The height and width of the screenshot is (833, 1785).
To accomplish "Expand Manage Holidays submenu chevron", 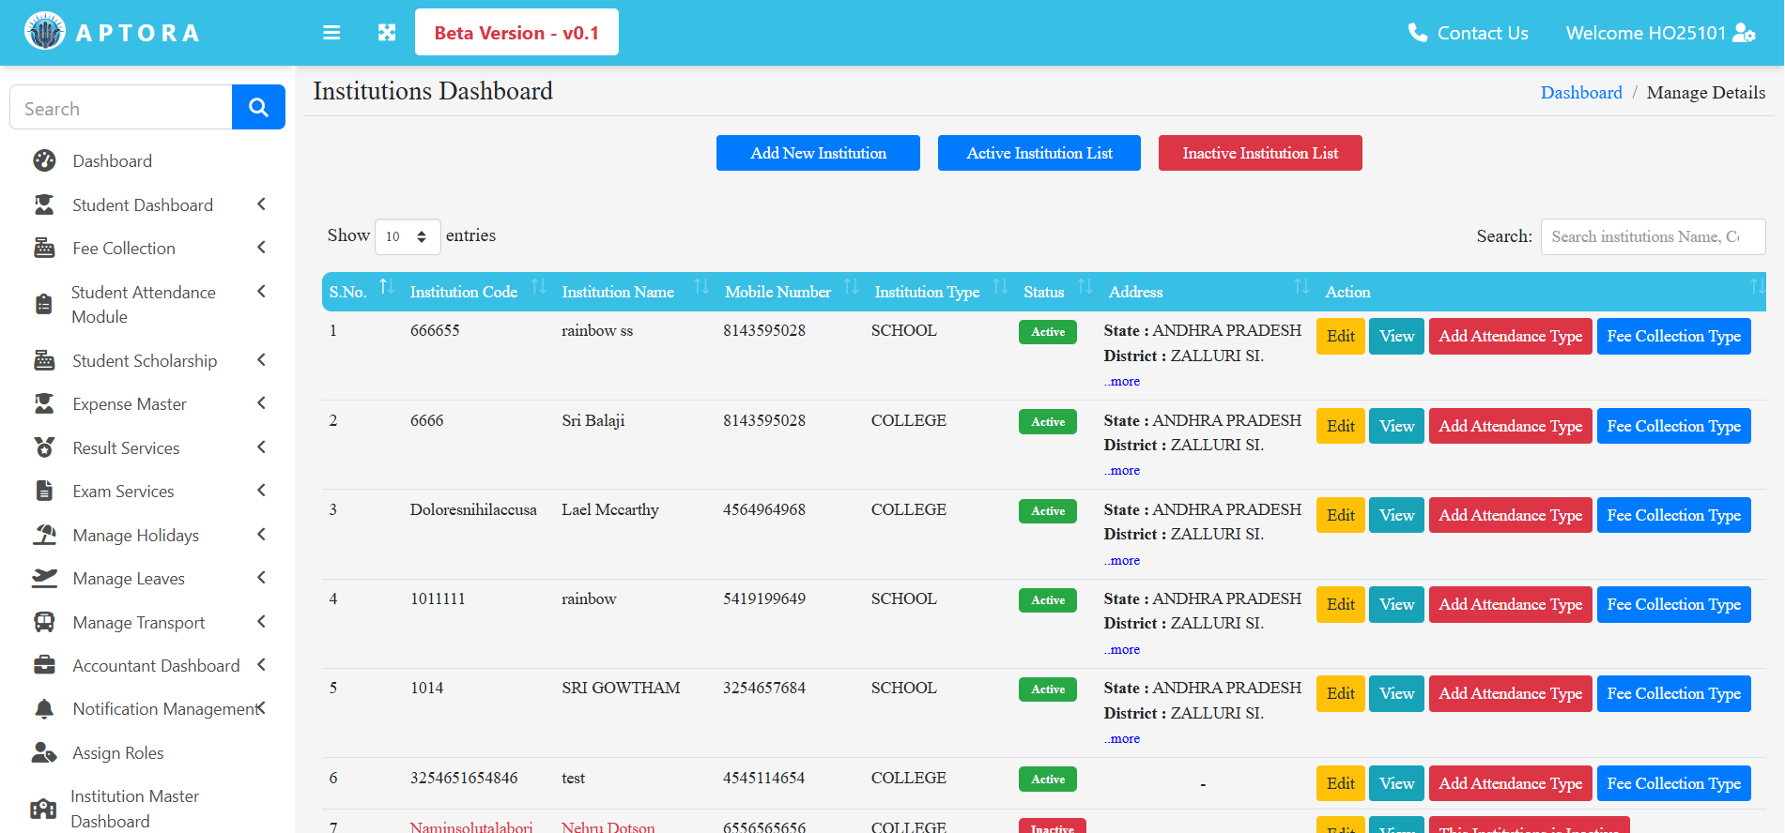I will pyautogui.click(x=262, y=535).
